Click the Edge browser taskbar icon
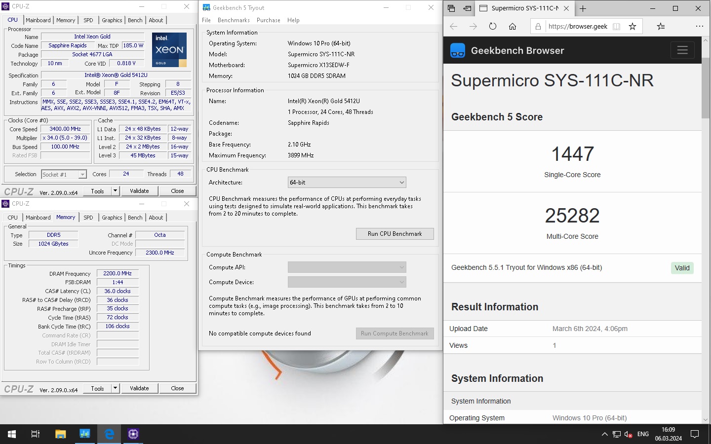This screenshot has height=444, width=711. (x=109, y=434)
